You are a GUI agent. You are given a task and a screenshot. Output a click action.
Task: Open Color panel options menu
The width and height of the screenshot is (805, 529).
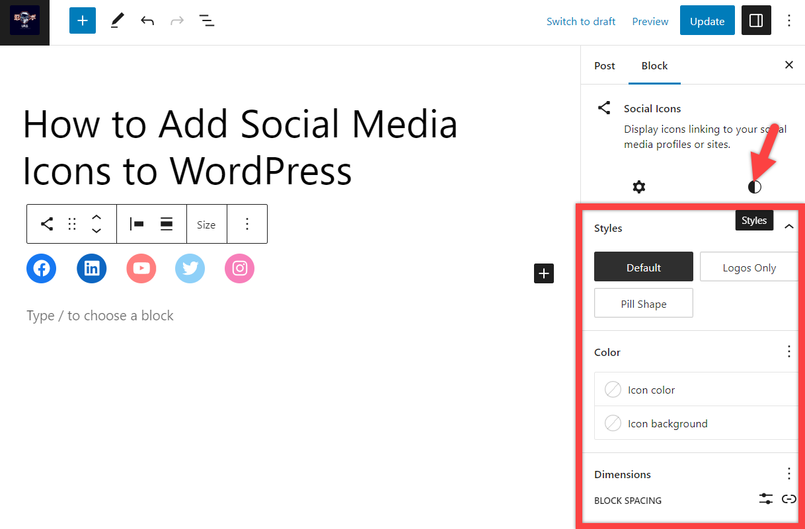tap(788, 351)
